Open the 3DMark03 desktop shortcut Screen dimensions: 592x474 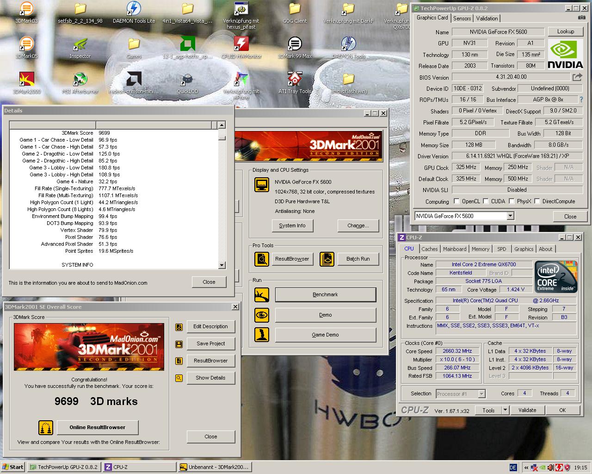tap(26, 9)
